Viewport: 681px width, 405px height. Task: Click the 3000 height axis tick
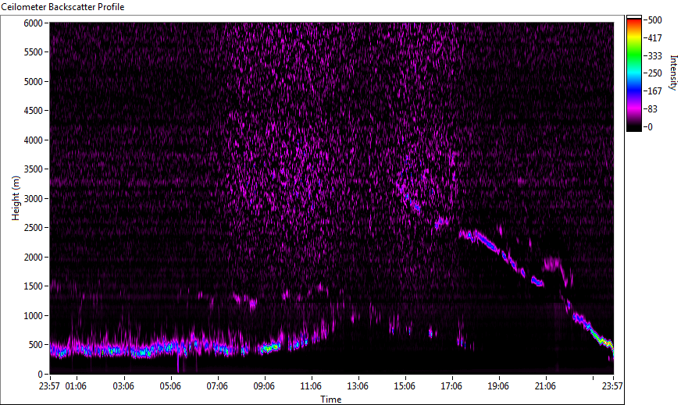tap(34, 199)
